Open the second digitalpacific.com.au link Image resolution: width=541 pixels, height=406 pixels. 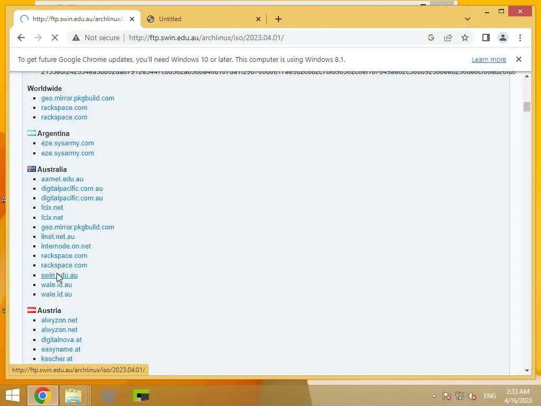coord(72,198)
